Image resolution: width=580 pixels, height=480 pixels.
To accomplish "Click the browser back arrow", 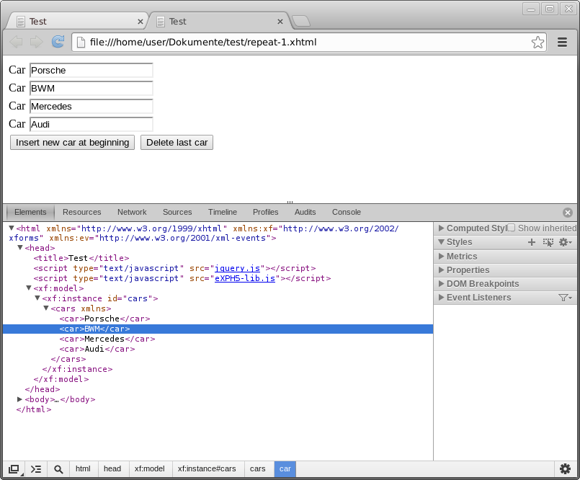I will (x=16, y=42).
